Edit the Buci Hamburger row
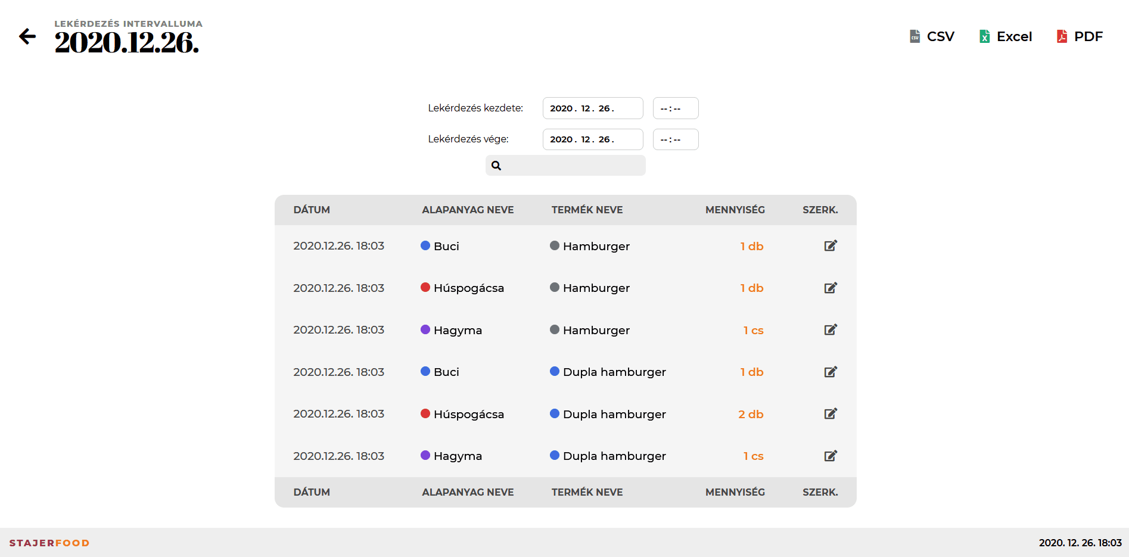1129x557 pixels. 831,246
